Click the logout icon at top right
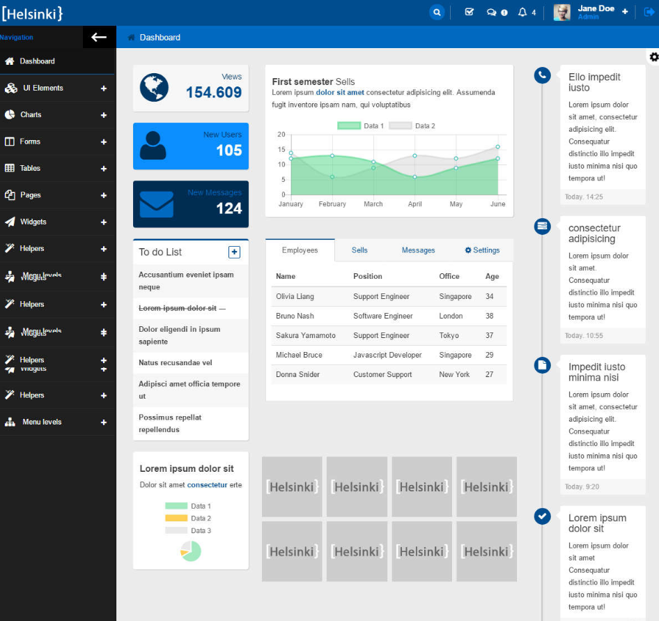The image size is (659, 621). pyautogui.click(x=649, y=12)
